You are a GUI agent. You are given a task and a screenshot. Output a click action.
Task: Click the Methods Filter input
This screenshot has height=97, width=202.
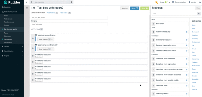[174, 13]
